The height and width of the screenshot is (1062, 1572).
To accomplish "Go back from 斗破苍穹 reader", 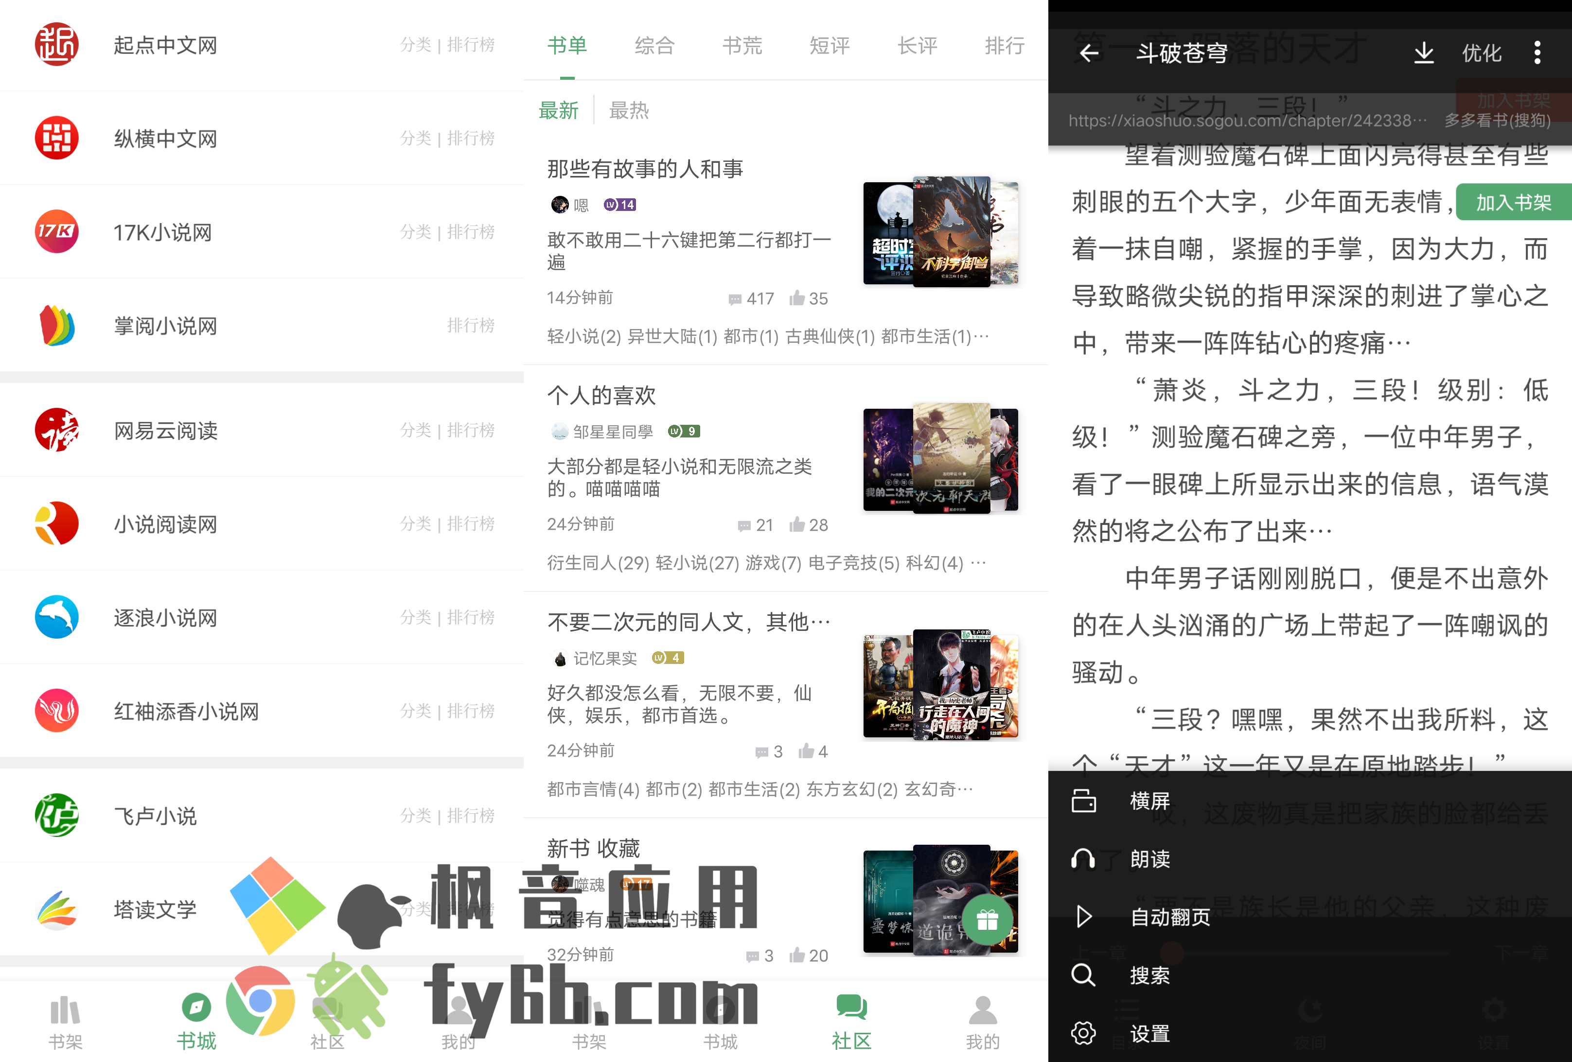I will coord(1088,52).
